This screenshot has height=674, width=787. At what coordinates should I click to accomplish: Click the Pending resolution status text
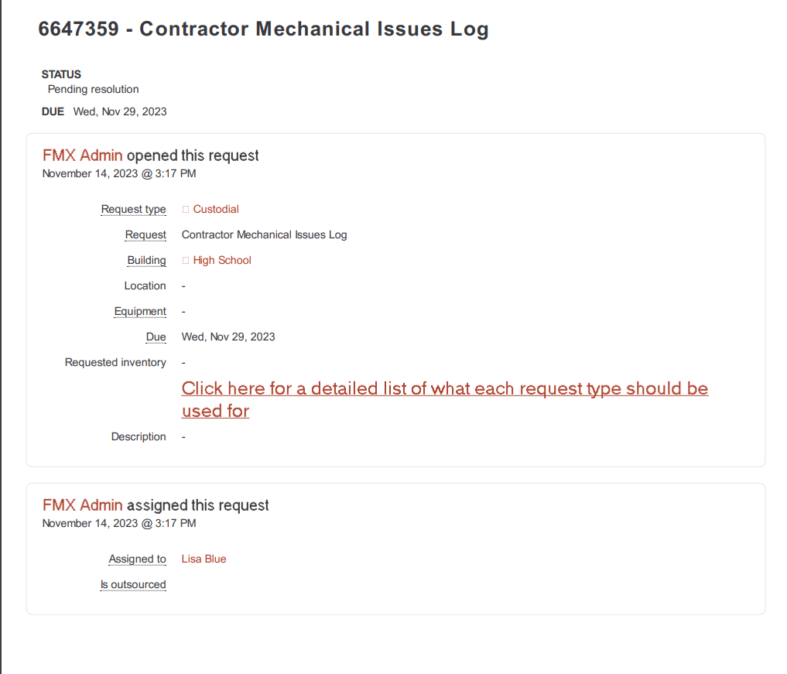click(94, 89)
